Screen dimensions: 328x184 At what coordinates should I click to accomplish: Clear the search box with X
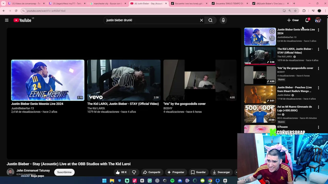201,20
